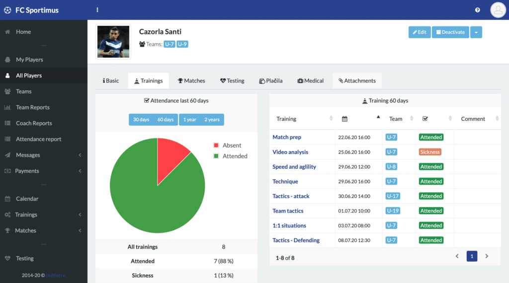Screen dimensions: 509x283
Task: Expand the Payments sidebar submenu
Action: pyautogui.click(x=44, y=171)
